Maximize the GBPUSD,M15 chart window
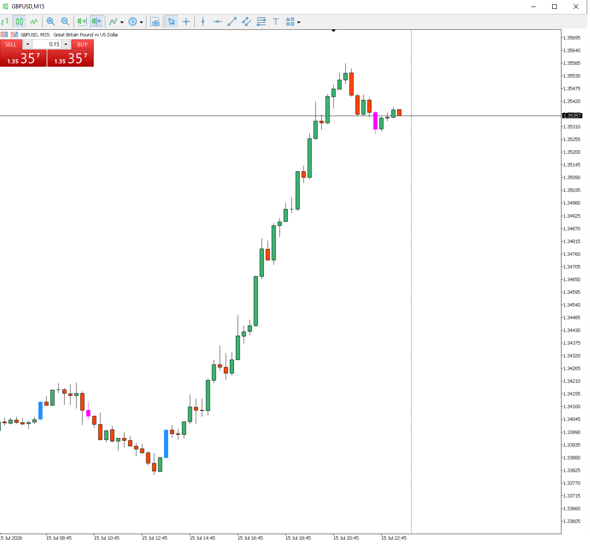The image size is (590, 545). tap(554, 7)
